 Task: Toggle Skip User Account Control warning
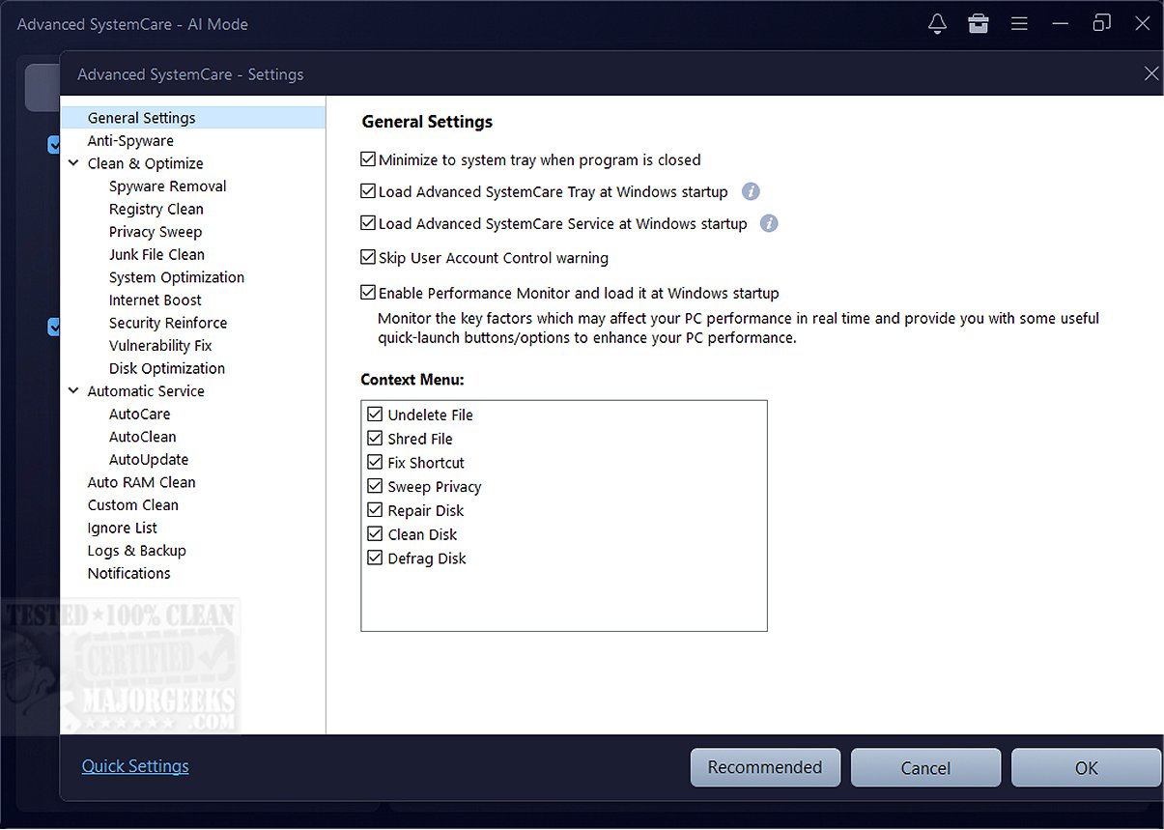click(368, 257)
